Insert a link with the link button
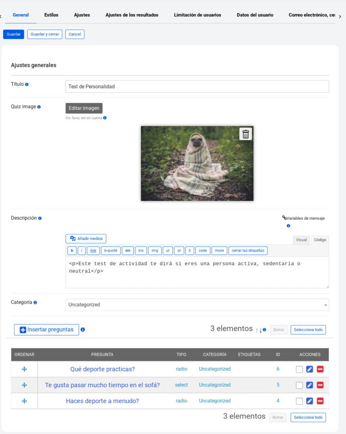 tap(93, 250)
